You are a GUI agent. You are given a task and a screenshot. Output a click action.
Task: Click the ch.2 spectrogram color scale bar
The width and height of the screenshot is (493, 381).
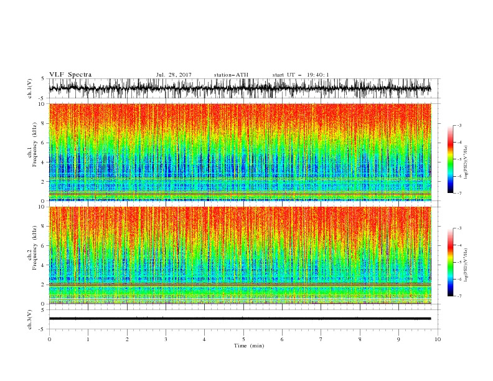coord(450,262)
